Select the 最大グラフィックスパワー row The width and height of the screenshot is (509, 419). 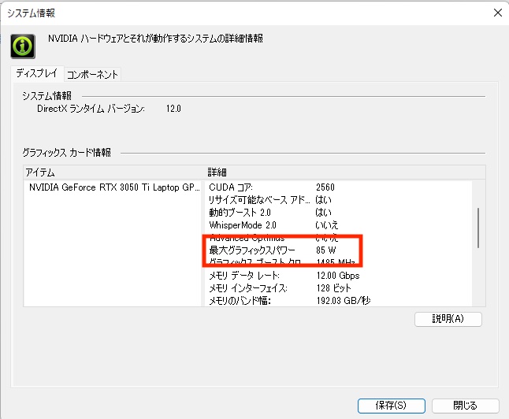click(337, 250)
